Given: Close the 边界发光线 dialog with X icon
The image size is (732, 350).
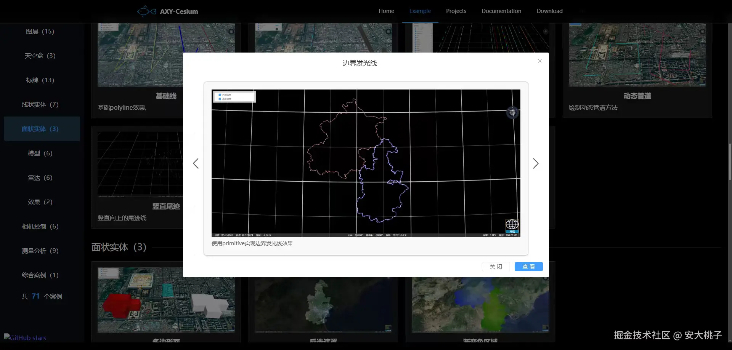Looking at the screenshot, I should pos(539,61).
